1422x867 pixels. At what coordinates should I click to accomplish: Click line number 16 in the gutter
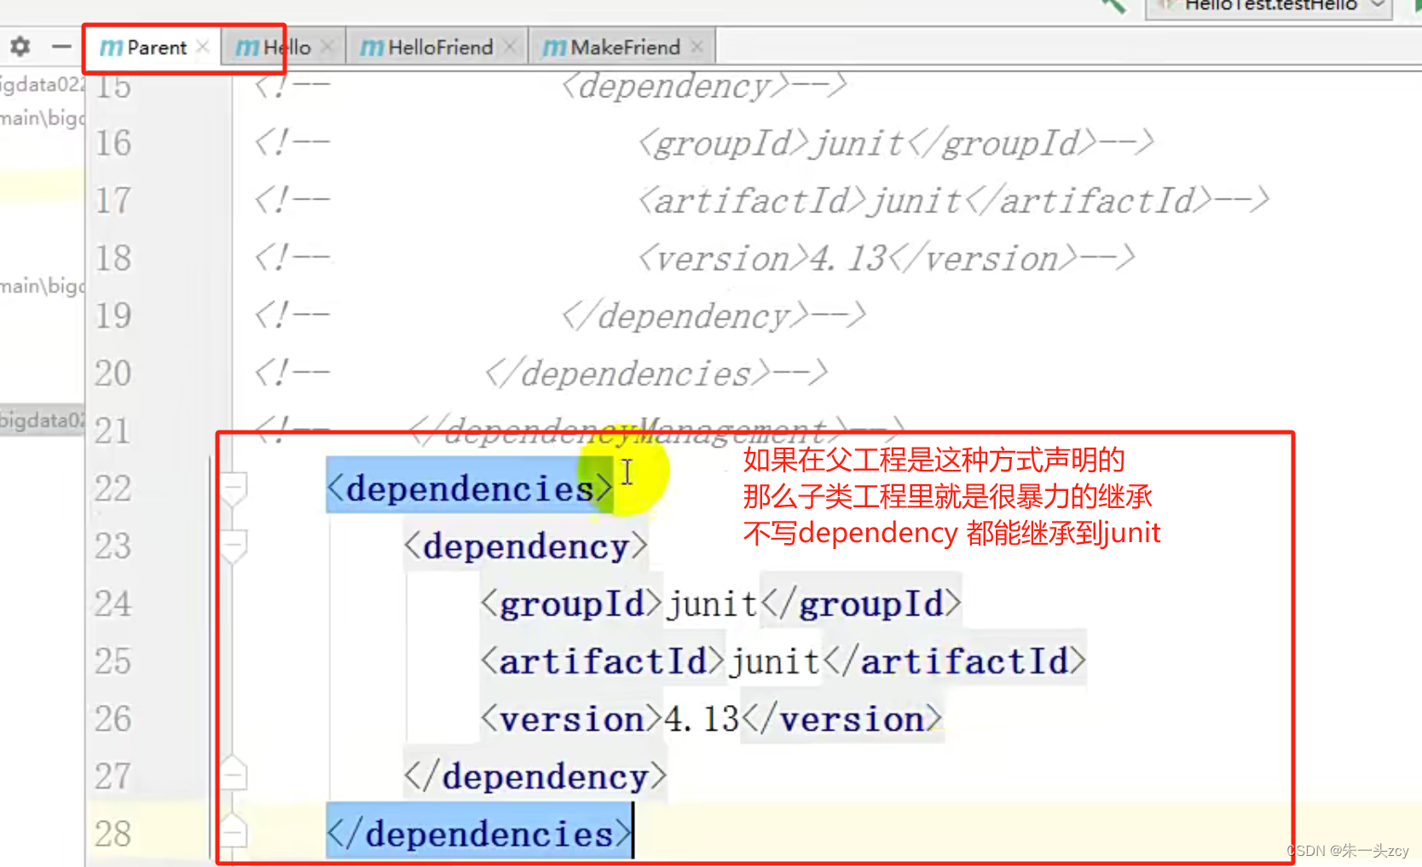point(113,143)
